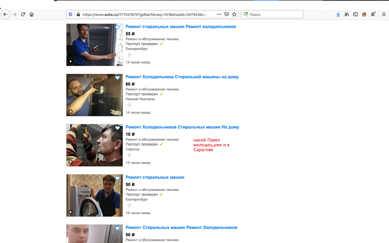Viewport: 389px width, 243px height.
Task: Open the Ремонт стиральных машин listing title
Action: click(x=155, y=177)
